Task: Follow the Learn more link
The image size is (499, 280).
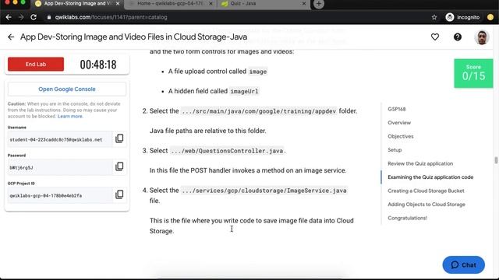Action: 70,117
